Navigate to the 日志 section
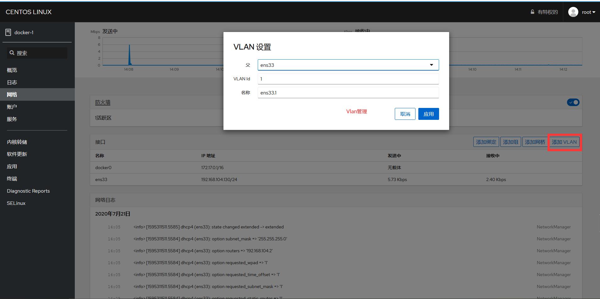 pos(12,82)
